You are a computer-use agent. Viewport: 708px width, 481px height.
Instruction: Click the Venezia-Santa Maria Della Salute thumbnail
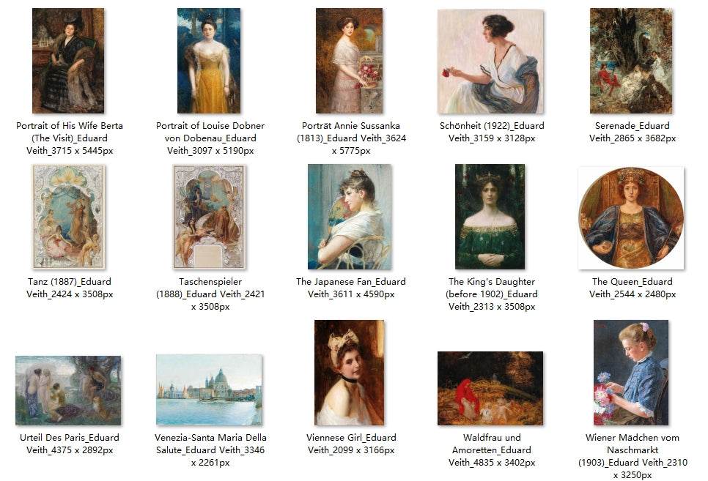209,390
